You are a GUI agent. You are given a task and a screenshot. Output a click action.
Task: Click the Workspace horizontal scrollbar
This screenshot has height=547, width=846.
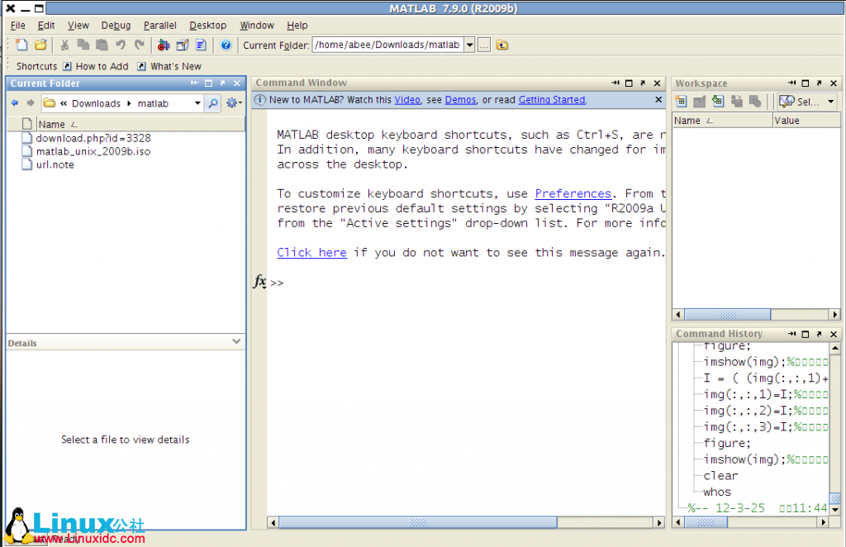pyautogui.click(x=727, y=315)
